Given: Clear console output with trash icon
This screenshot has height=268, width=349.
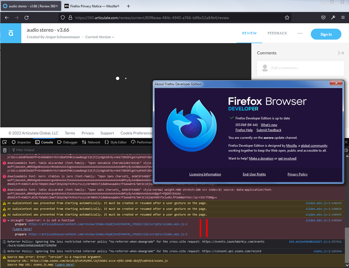Looking at the screenshot, I should pos(5,150).
